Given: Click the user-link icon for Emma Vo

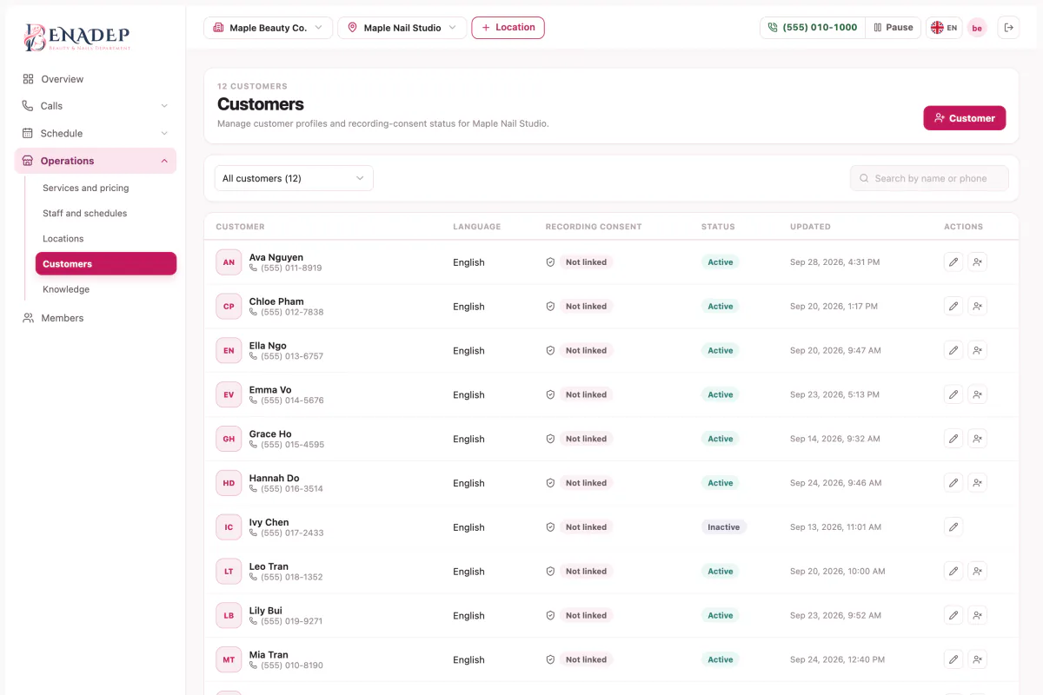Looking at the screenshot, I should 978,394.
